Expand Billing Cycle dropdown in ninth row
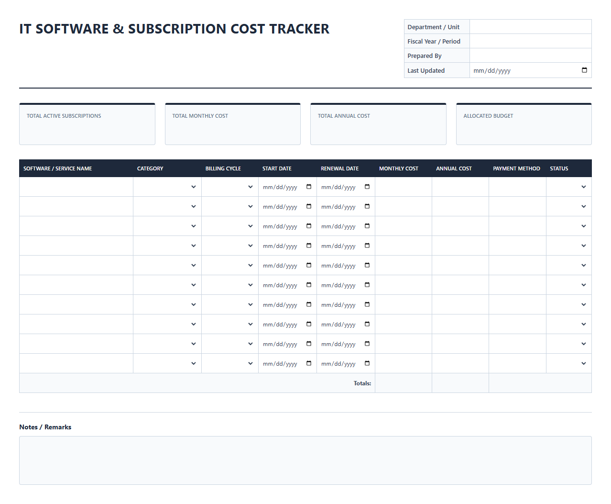 pos(229,344)
